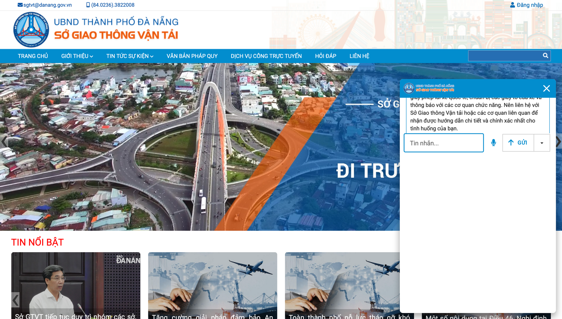Click the search magnifier icon
Viewport: 562px width, 319px height.
tap(545, 56)
